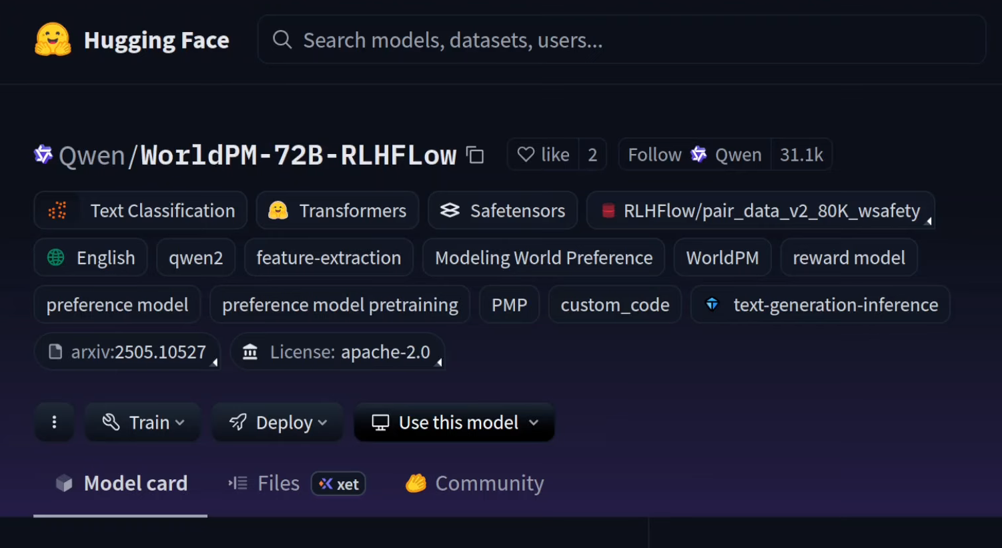Image resolution: width=1002 pixels, height=548 pixels.
Task: Switch to the Model card tab
Action: [x=121, y=483]
